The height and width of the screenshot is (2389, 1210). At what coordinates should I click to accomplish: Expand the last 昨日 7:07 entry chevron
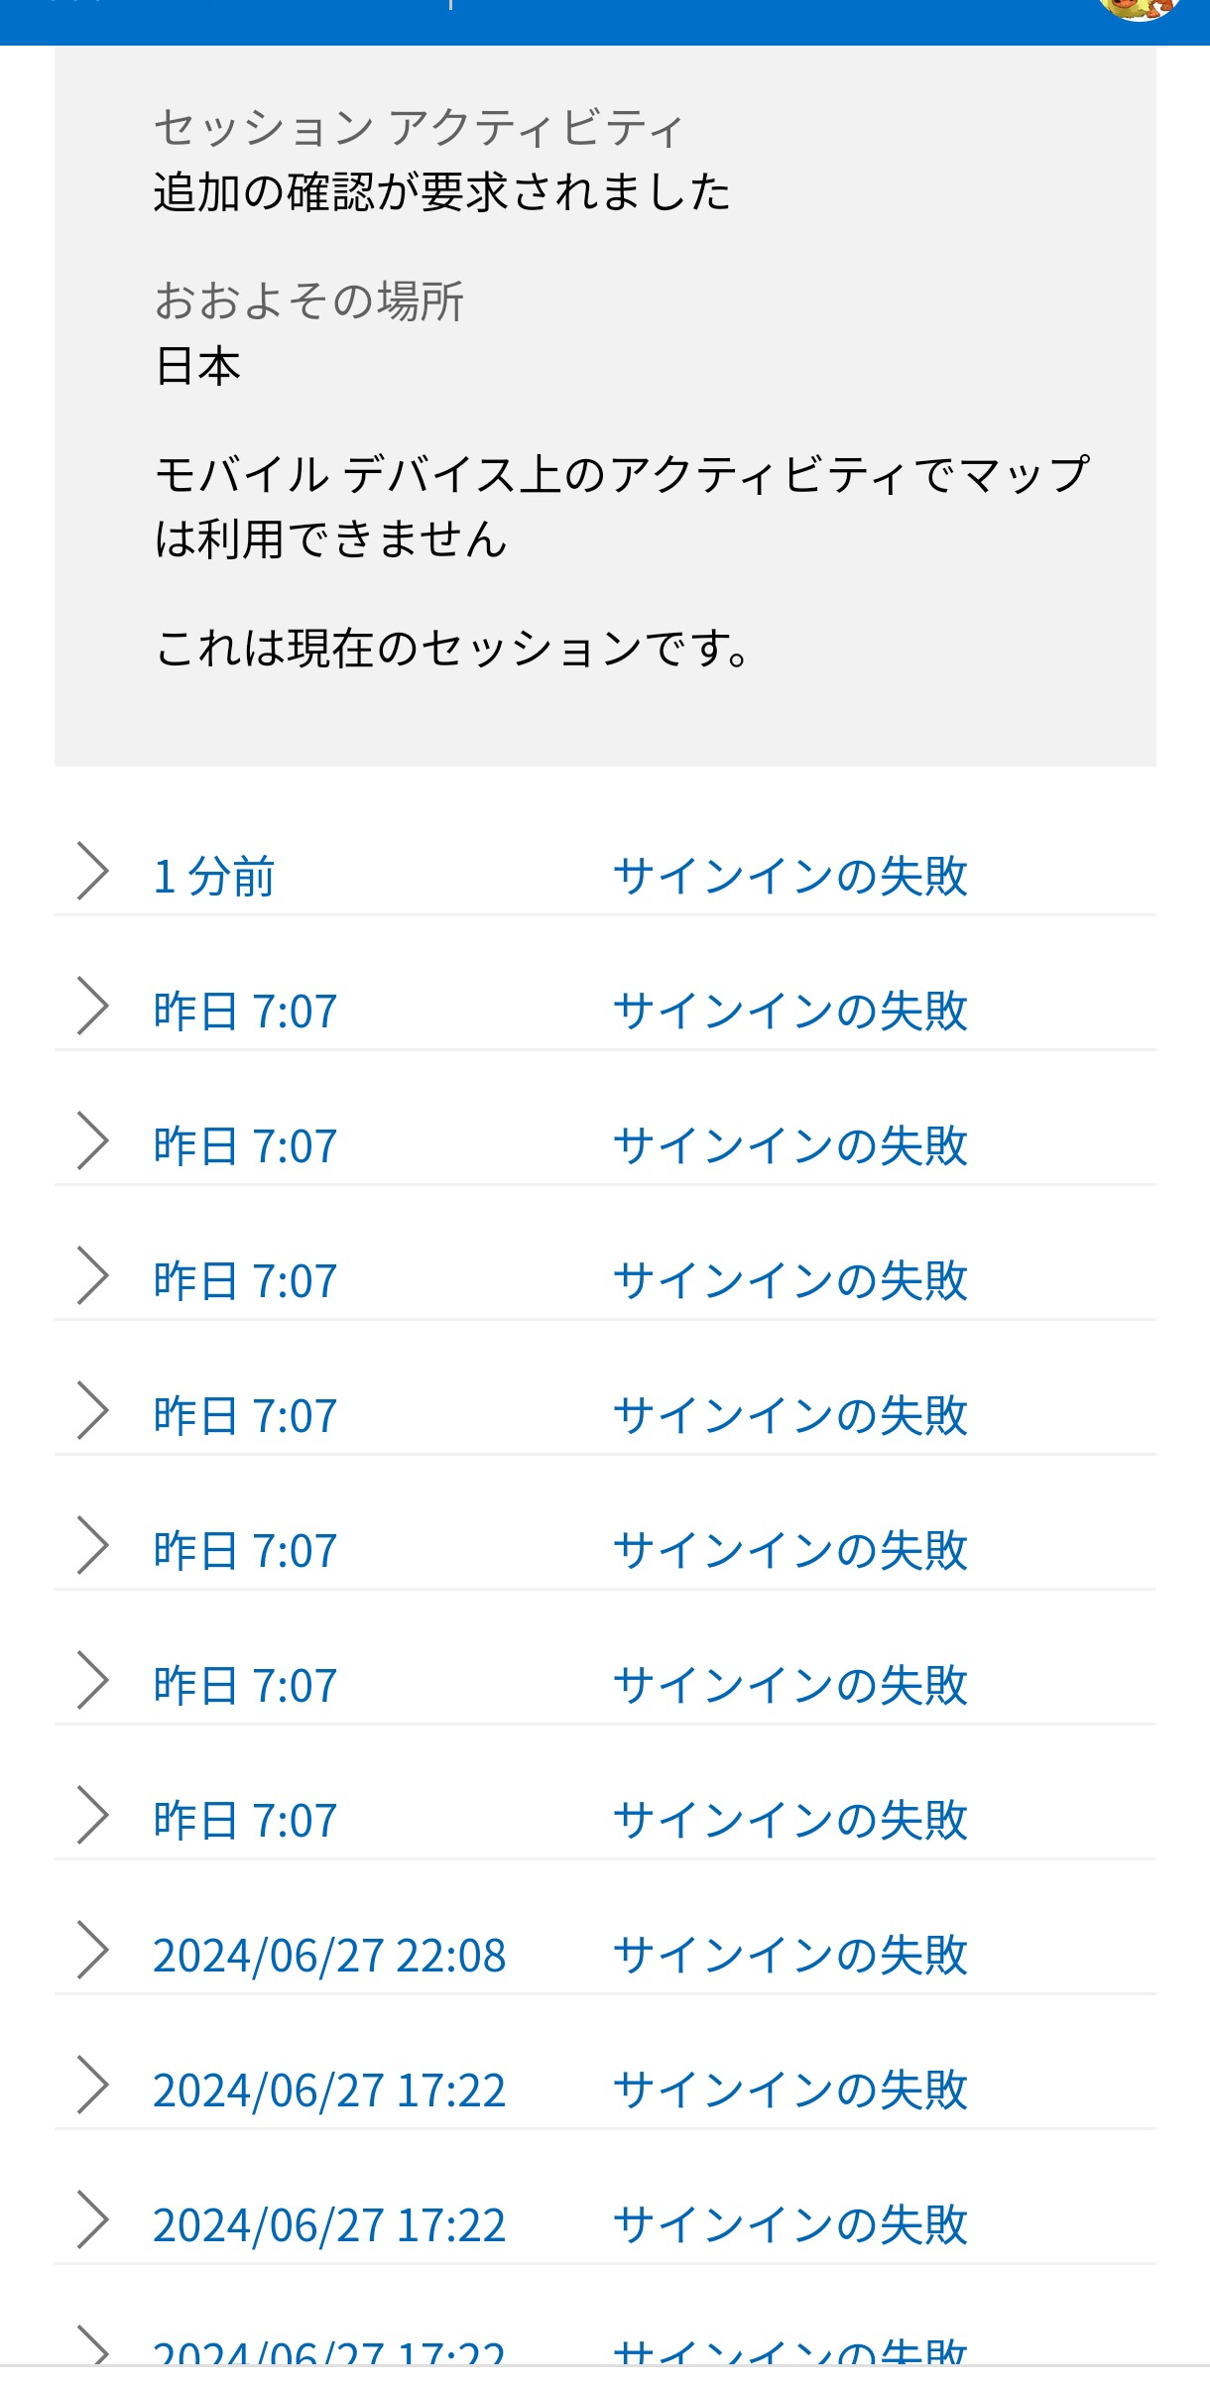click(x=92, y=1817)
